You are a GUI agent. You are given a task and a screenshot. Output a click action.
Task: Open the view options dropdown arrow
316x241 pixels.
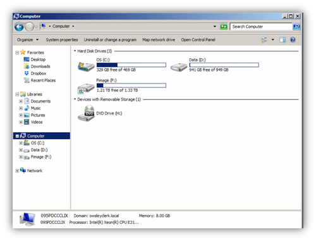(x=273, y=40)
